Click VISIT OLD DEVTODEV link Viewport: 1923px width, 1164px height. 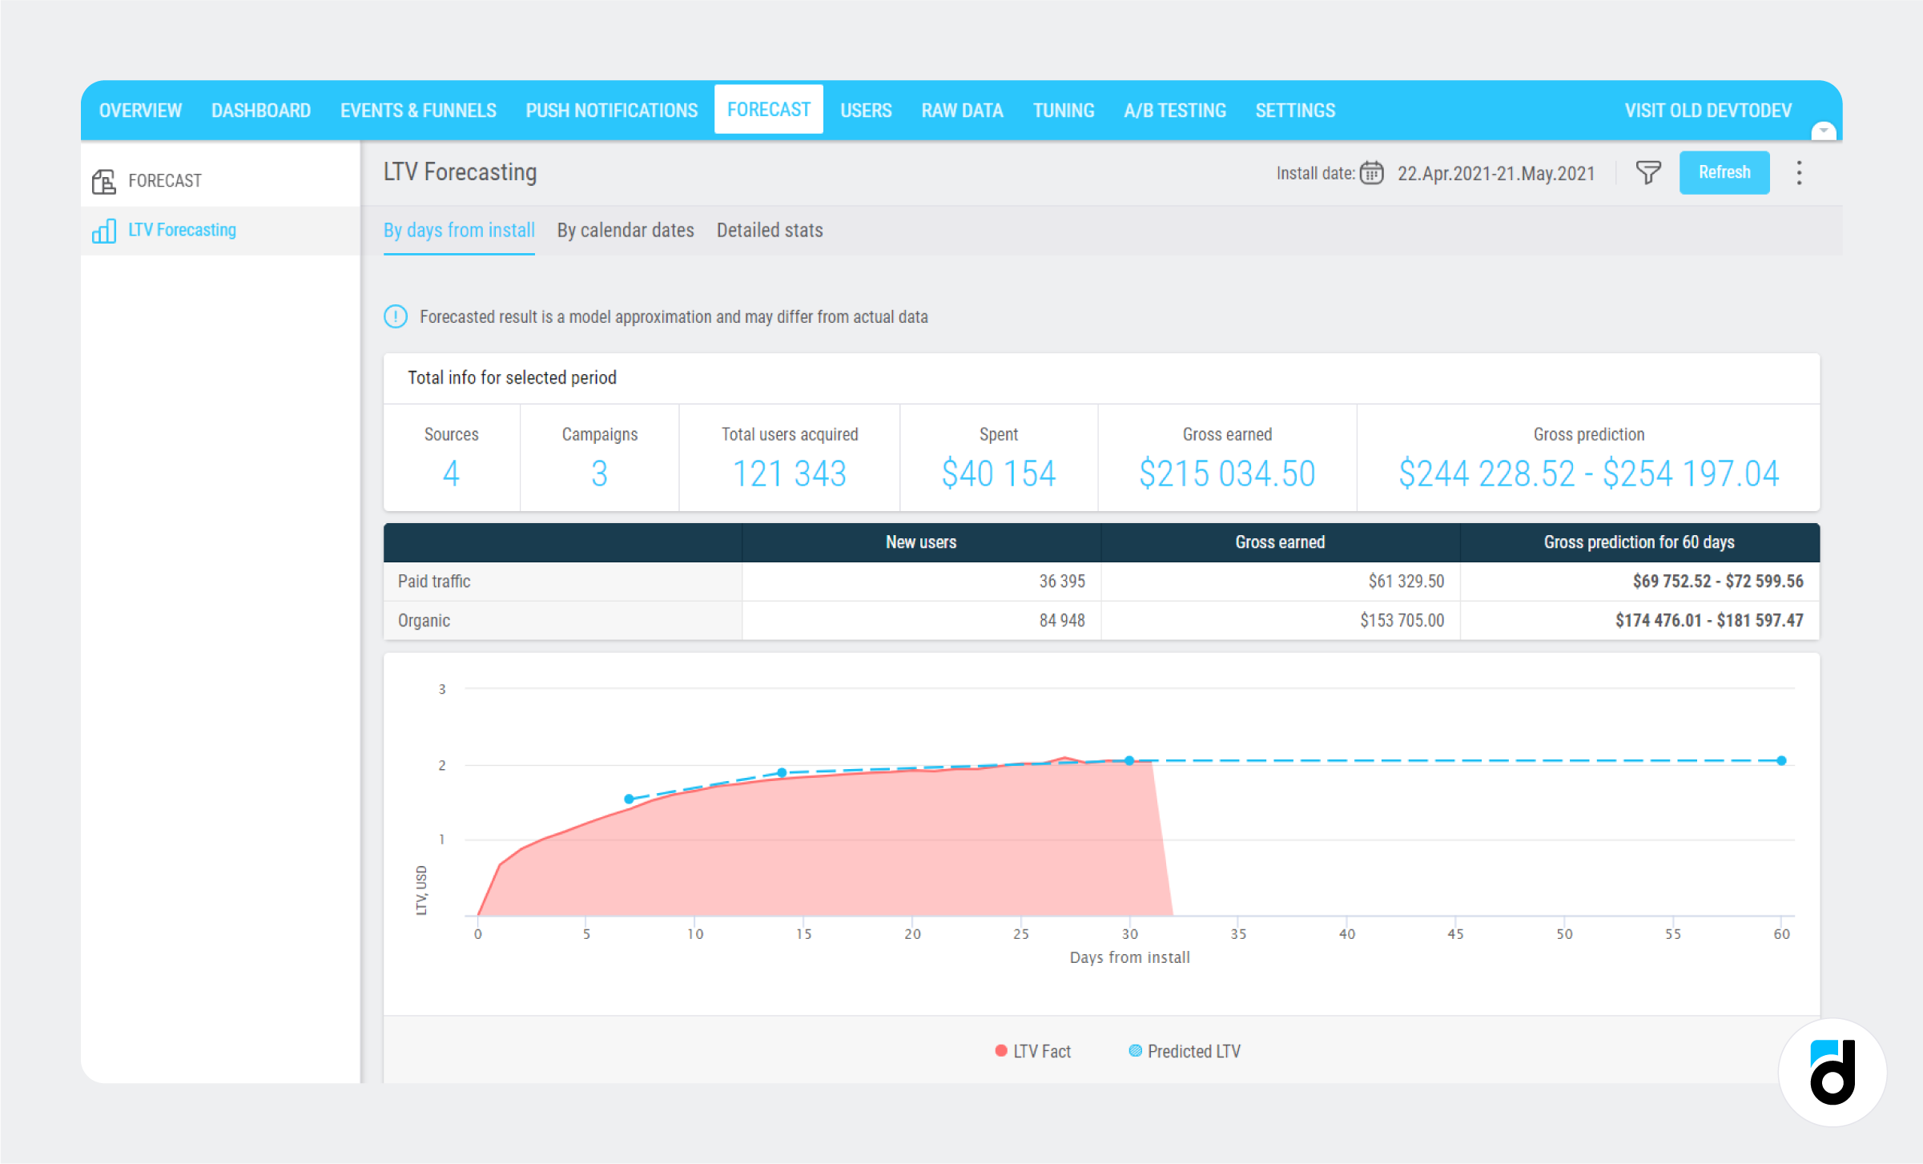point(1742,109)
